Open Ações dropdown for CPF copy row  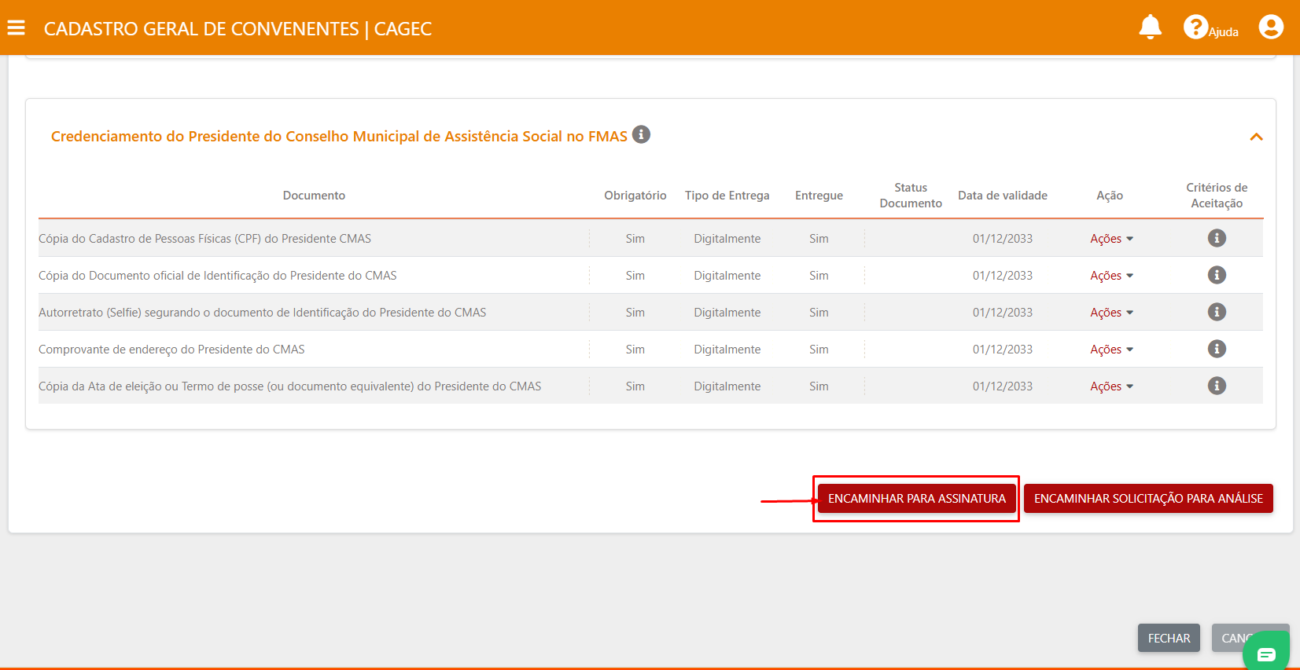tap(1110, 239)
